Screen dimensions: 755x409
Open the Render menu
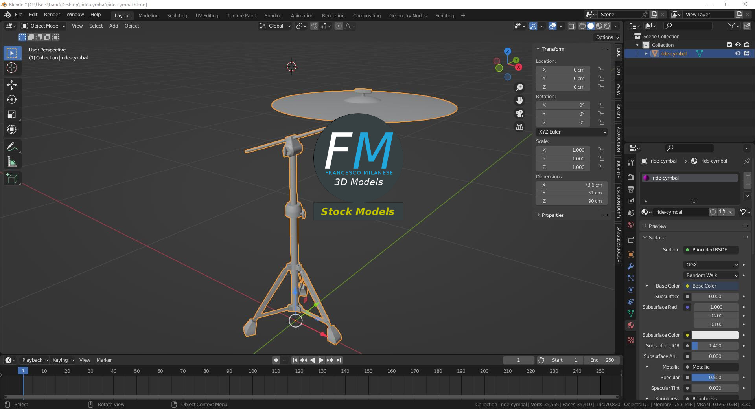(52, 15)
